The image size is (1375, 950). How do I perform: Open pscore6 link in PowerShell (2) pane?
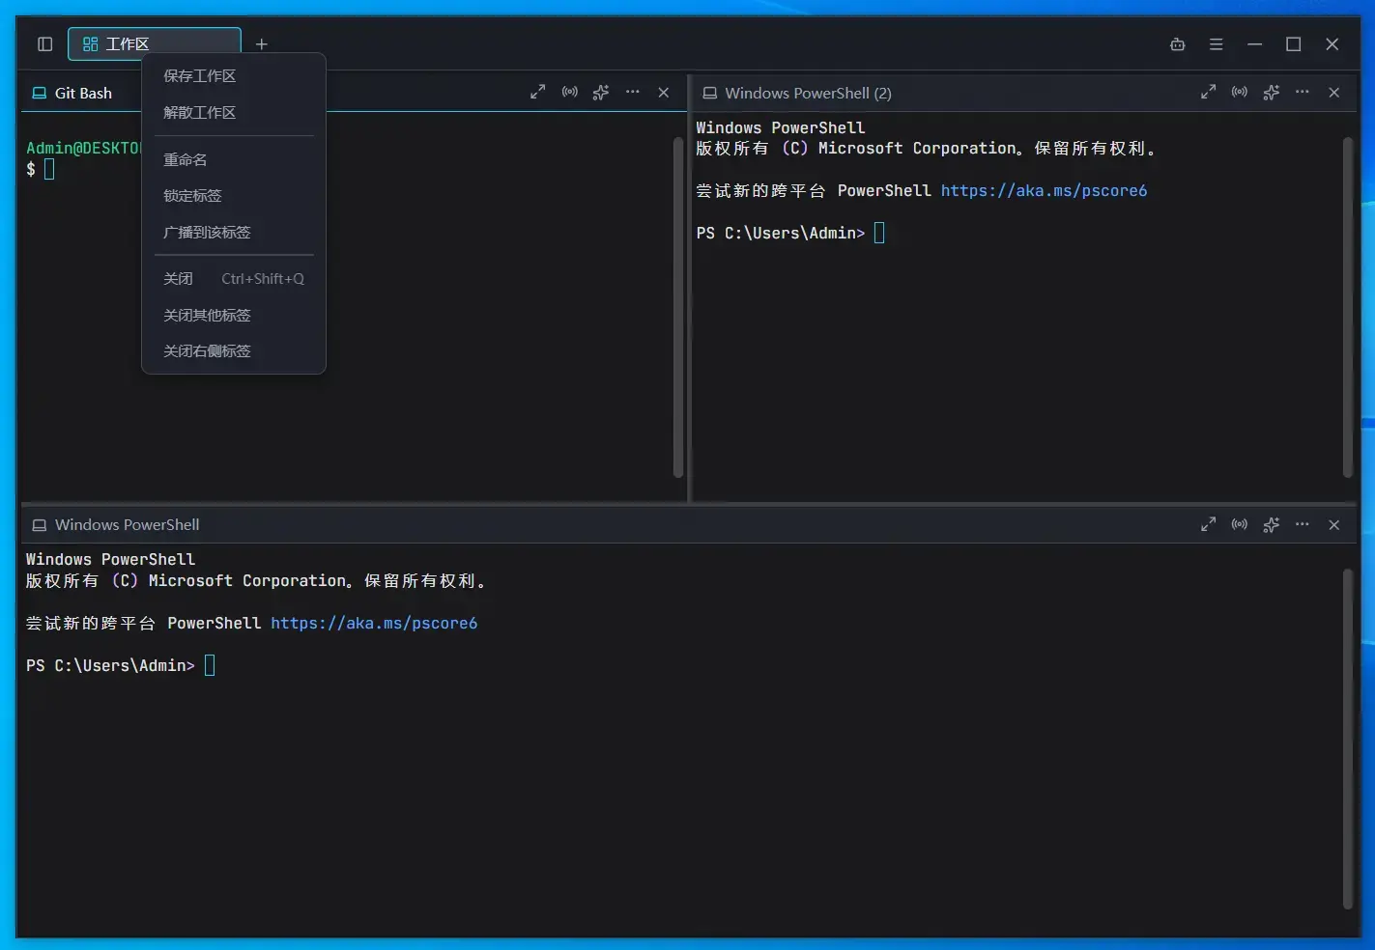click(1044, 191)
